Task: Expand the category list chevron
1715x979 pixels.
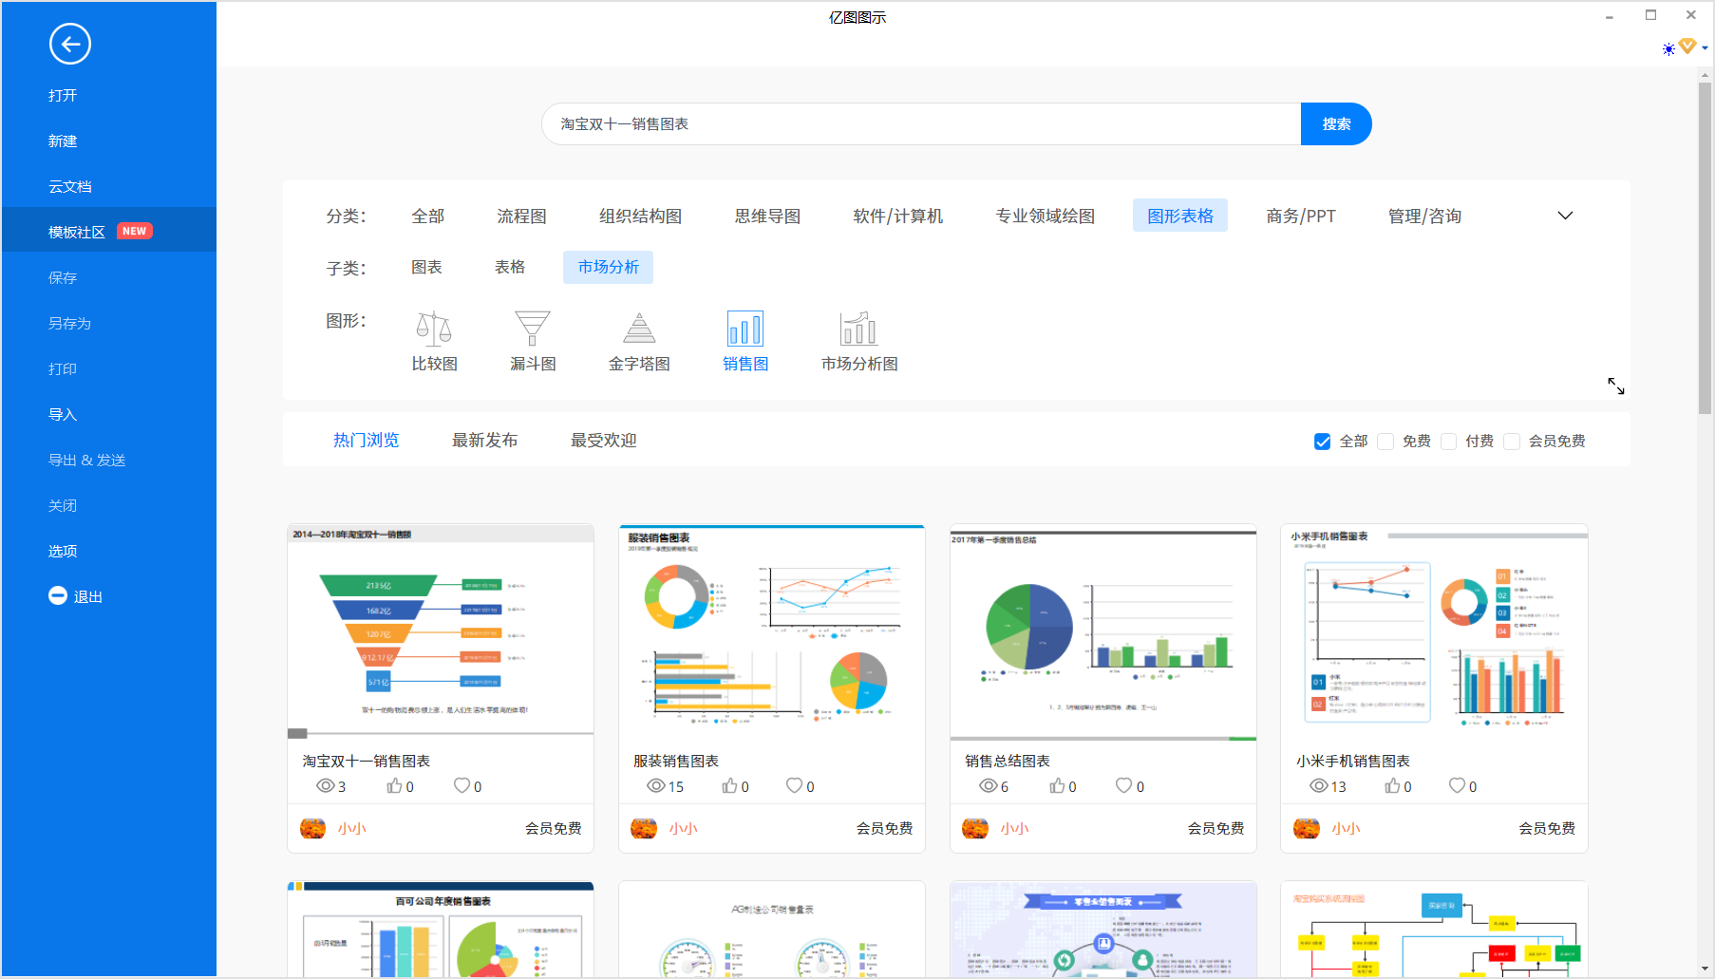Action: coord(1565,216)
